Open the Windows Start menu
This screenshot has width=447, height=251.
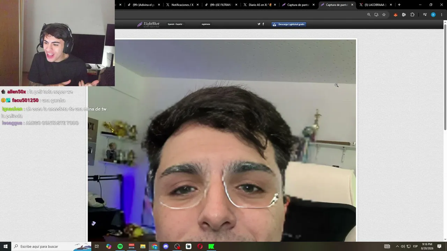click(x=6, y=246)
